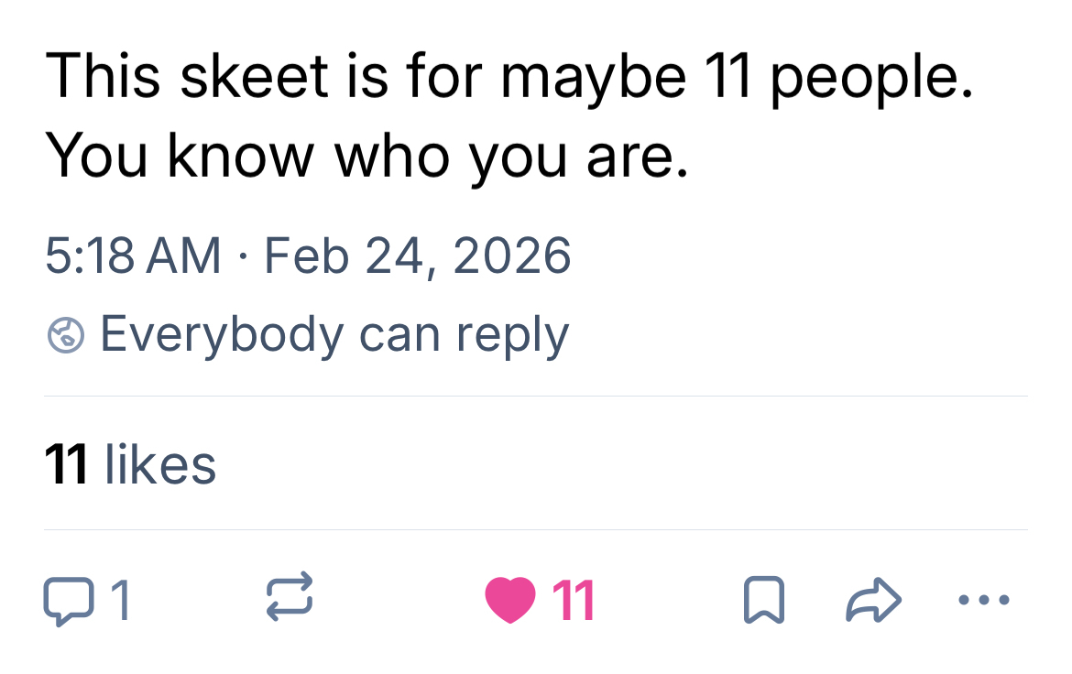Open the repost options icon
The height and width of the screenshot is (674, 1072).
pyautogui.click(x=290, y=601)
